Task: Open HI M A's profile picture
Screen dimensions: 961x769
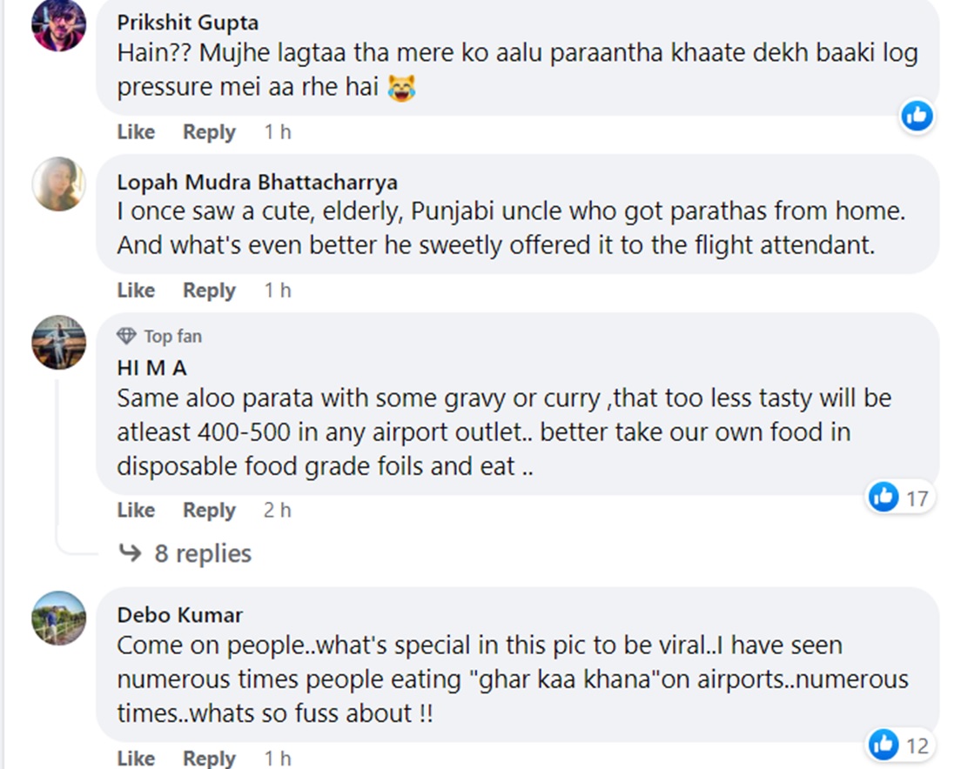Action: tap(58, 342)
